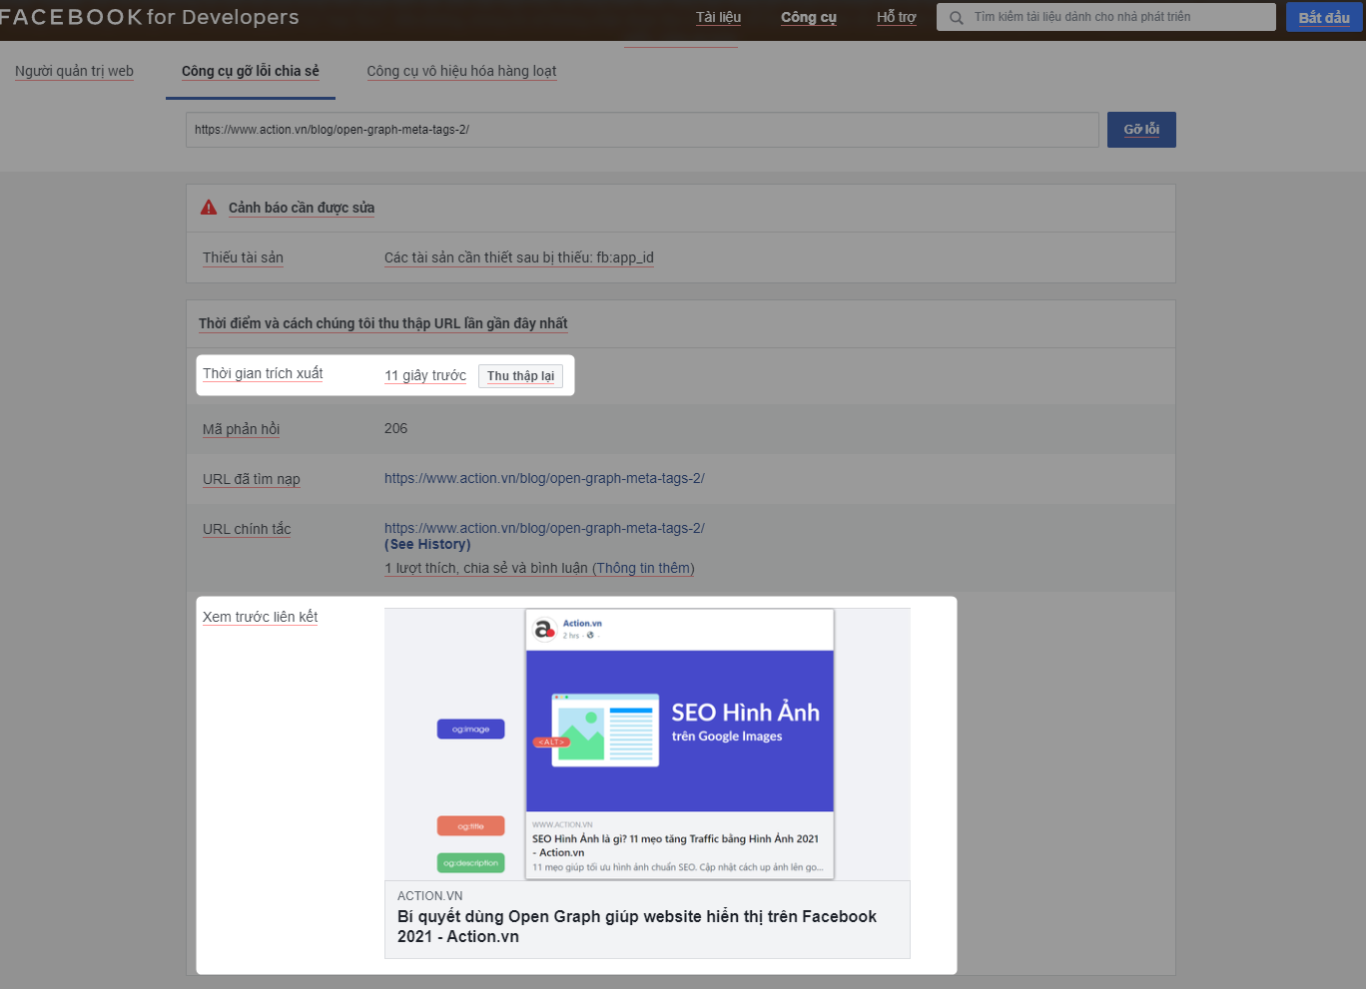Screen dimensions: 1366x989
Task: Click the response code 206 value
Action: coord(395,428)
